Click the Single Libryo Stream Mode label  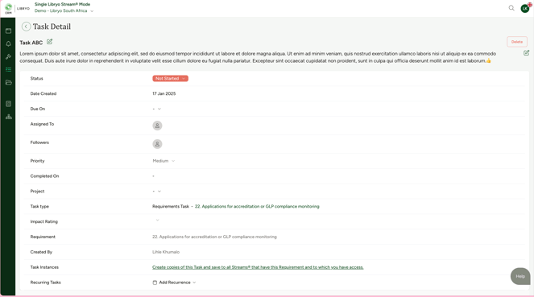coord(62,4)
